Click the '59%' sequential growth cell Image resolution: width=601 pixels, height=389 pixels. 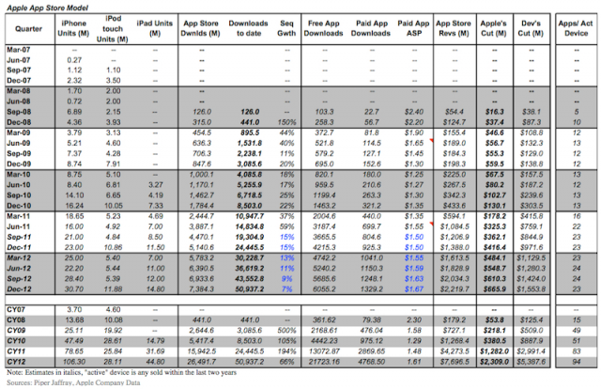pos(286,226)
